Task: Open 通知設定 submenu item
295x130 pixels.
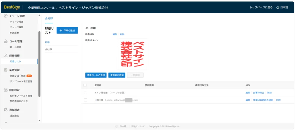Action: coord(14,116)
